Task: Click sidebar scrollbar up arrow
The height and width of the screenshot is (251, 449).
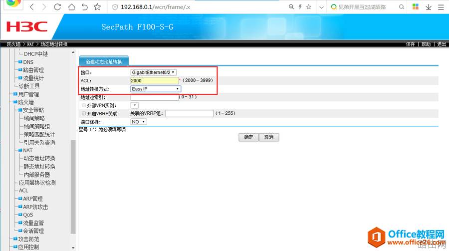Action: (x=73, y=52)
